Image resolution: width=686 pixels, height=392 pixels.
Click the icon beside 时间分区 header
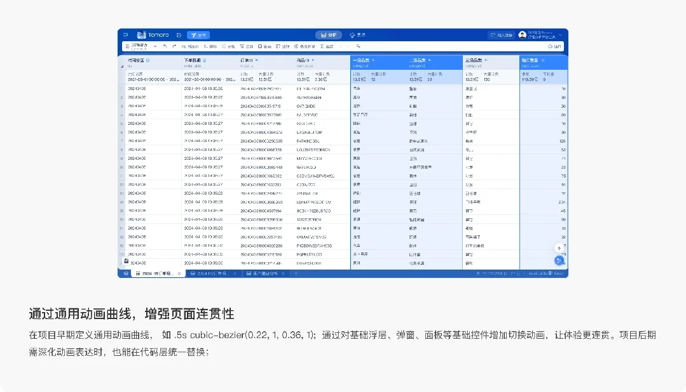click(x=148, y=60)
